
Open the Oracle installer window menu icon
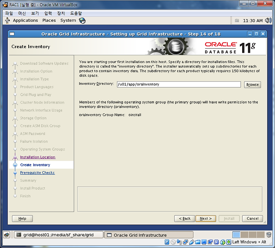[12, 34]
